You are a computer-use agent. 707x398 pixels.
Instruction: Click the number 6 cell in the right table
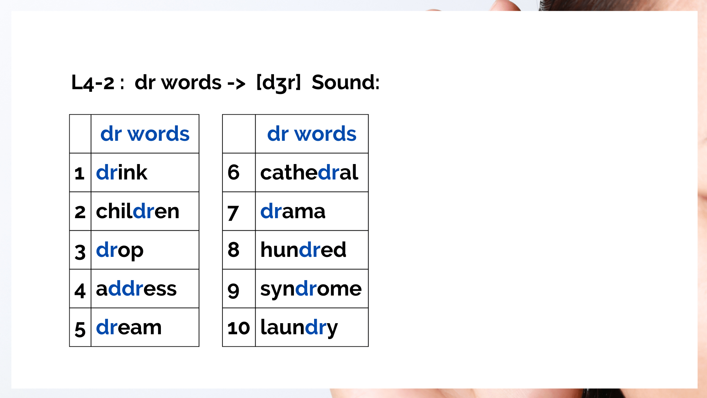click(239, 172)
